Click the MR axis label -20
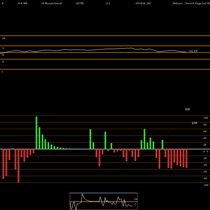 pyautogui.click(x=205, y=158)
